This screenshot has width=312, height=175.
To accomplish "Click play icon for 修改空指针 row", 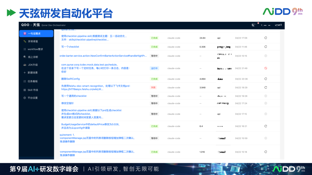I will pyautogui.click(x=266, y=103).
